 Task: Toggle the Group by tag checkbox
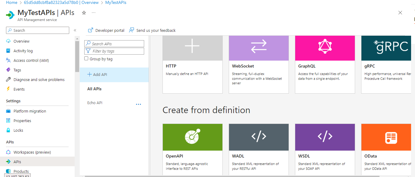pos(86,59)
